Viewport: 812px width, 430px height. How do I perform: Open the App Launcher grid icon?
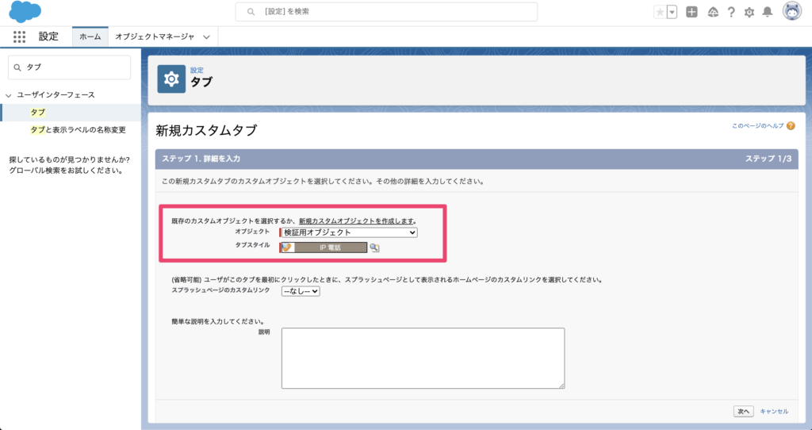[20, 36]
